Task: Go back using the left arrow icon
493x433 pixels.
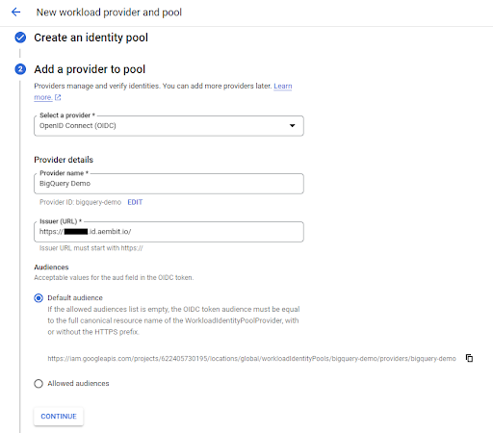Action: tap(15, 13)
